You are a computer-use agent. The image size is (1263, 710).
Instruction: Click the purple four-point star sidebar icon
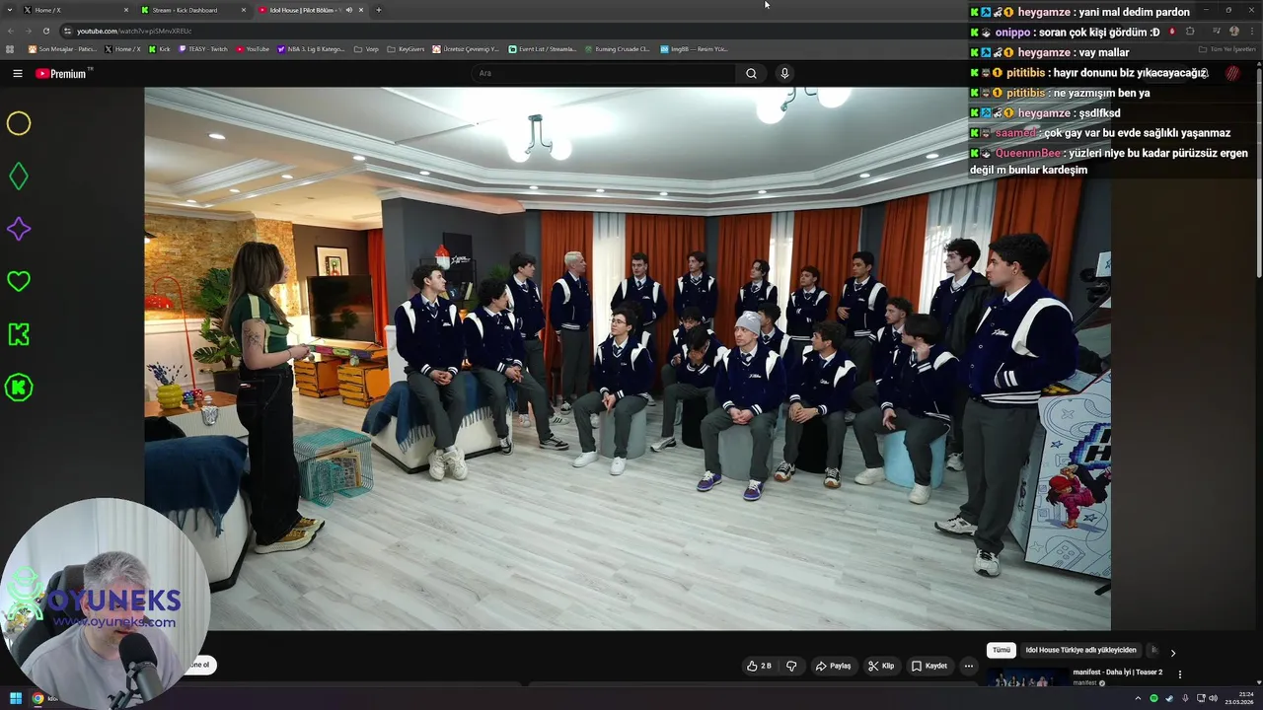(19, 229)
